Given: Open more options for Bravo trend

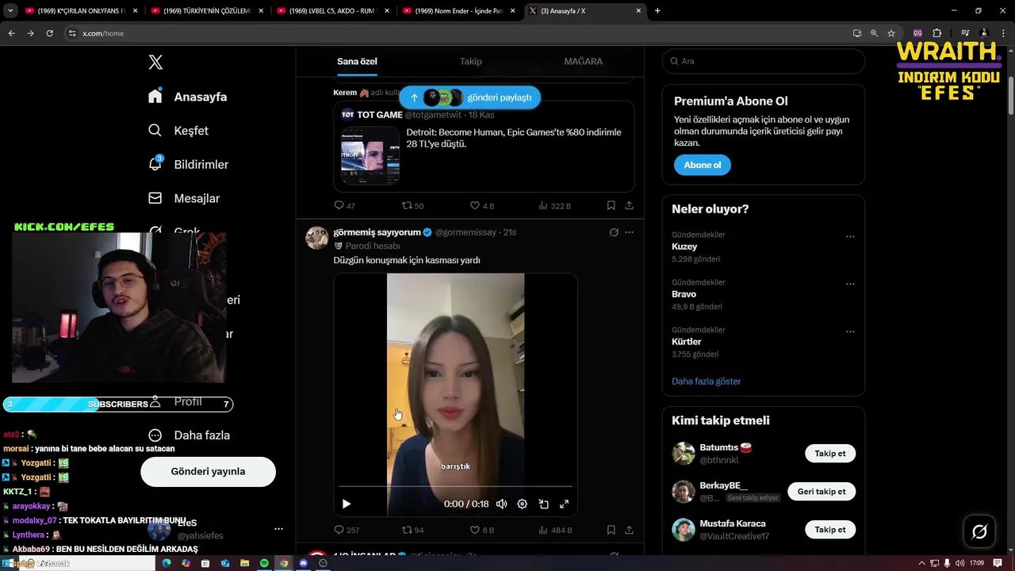Looking at the screenshot, I should pyautogui.click(x=850, y=284).
